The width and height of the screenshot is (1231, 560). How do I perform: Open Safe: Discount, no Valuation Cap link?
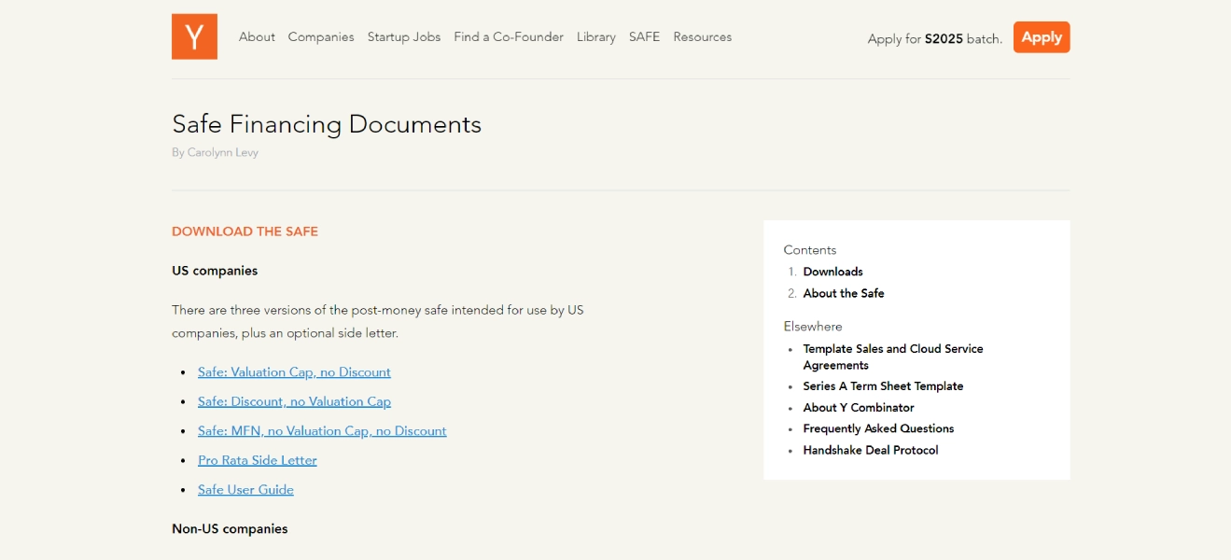(x=294, y=401)
